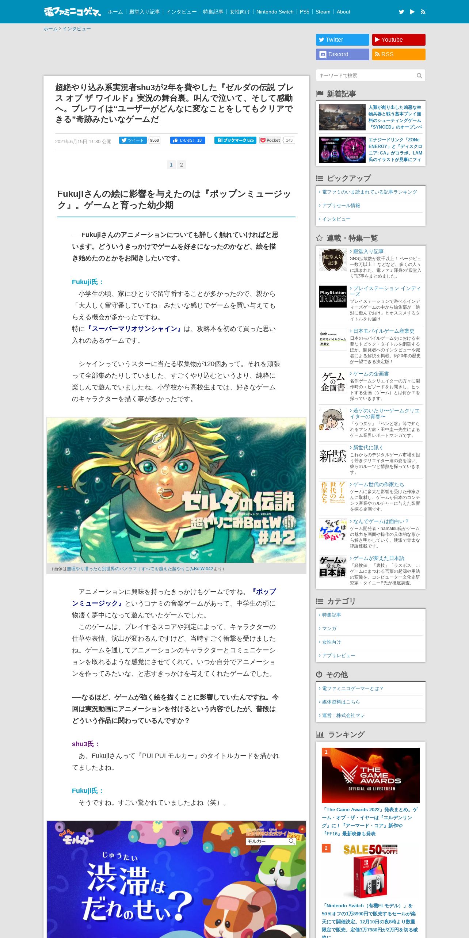
Task: Open the スーパーマリオサンシャイン link
Action: [x=134, y=329]
